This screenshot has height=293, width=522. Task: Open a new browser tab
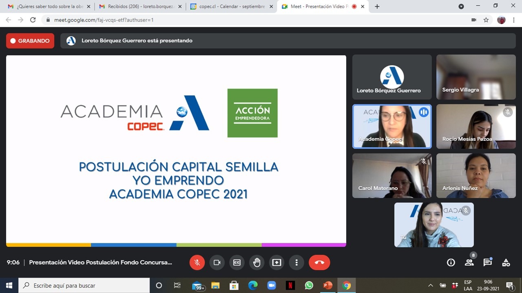click(377, 7)
